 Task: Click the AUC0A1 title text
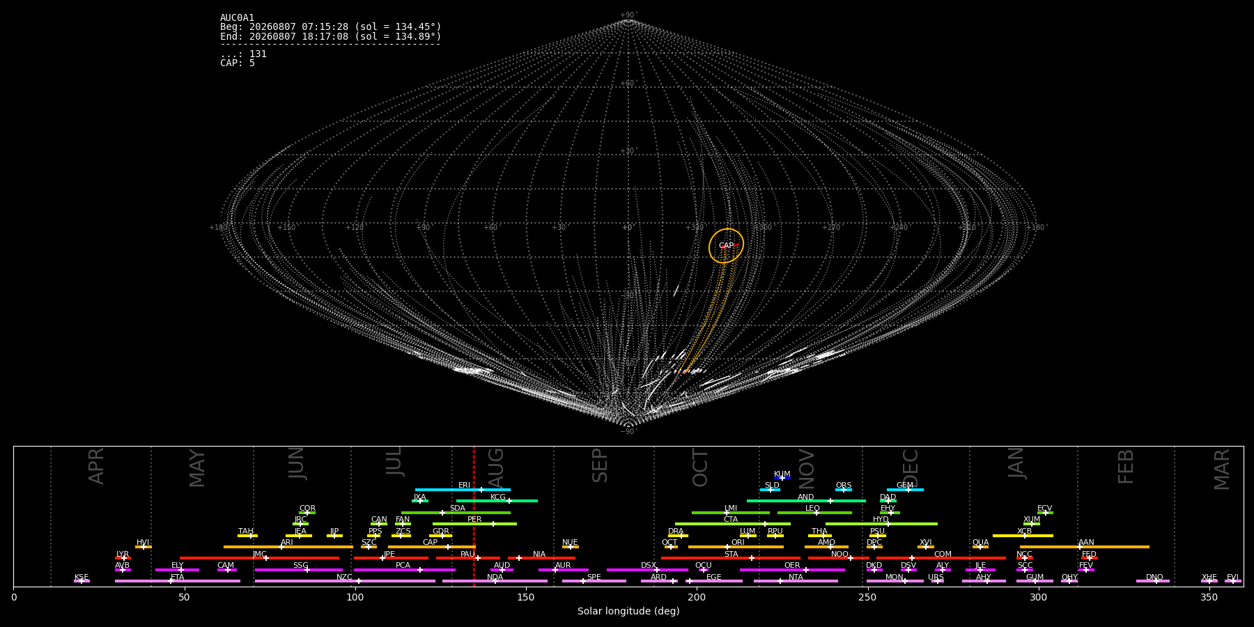coord(238,18)
